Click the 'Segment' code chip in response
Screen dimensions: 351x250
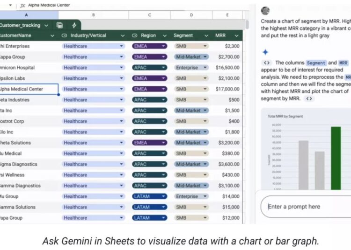point(316,63)
